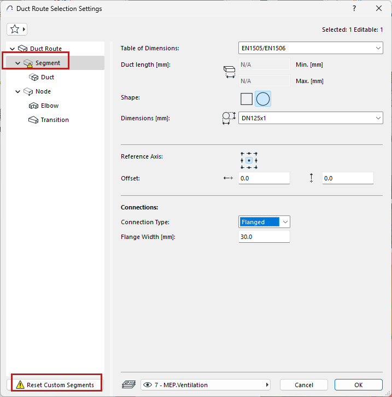The image size is (392, 397).
Task: Click the Segment icon with warning badge
Action: pos(28,63)
